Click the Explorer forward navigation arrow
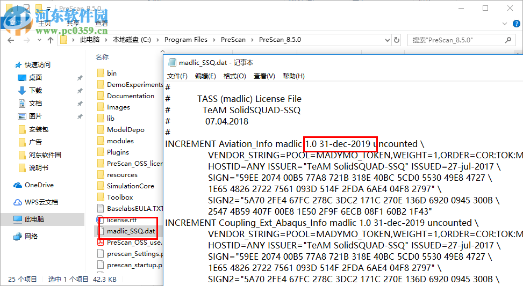The height and width of the screenshot is (286, 523). [x=27, y=40]
